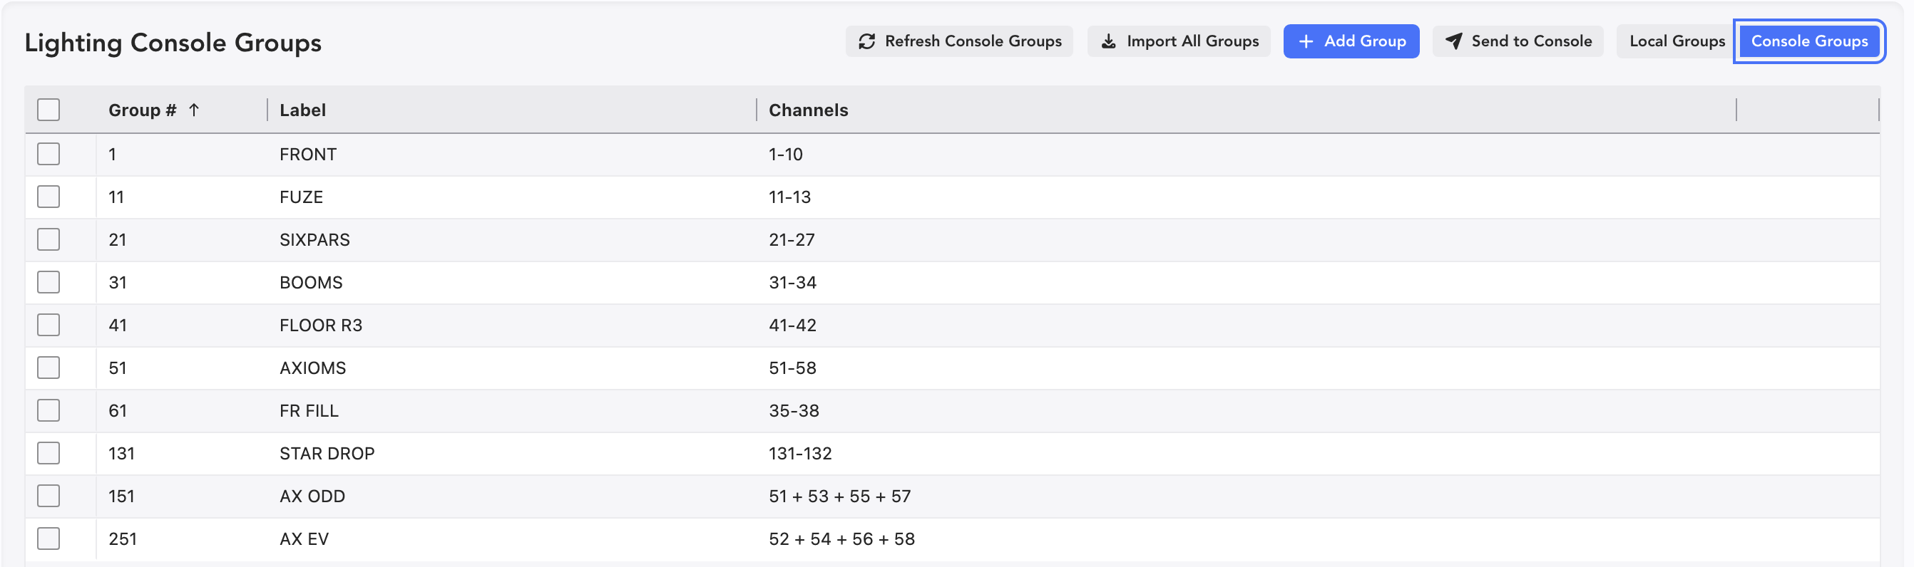Click the download icon on Import All Groups

point(1108,41)
